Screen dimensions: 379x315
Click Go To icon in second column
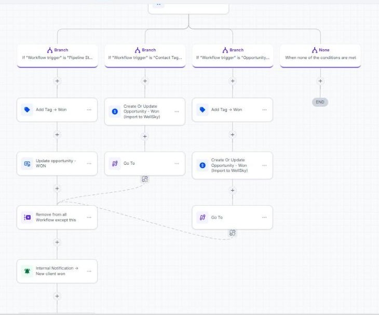pos(115,164)
